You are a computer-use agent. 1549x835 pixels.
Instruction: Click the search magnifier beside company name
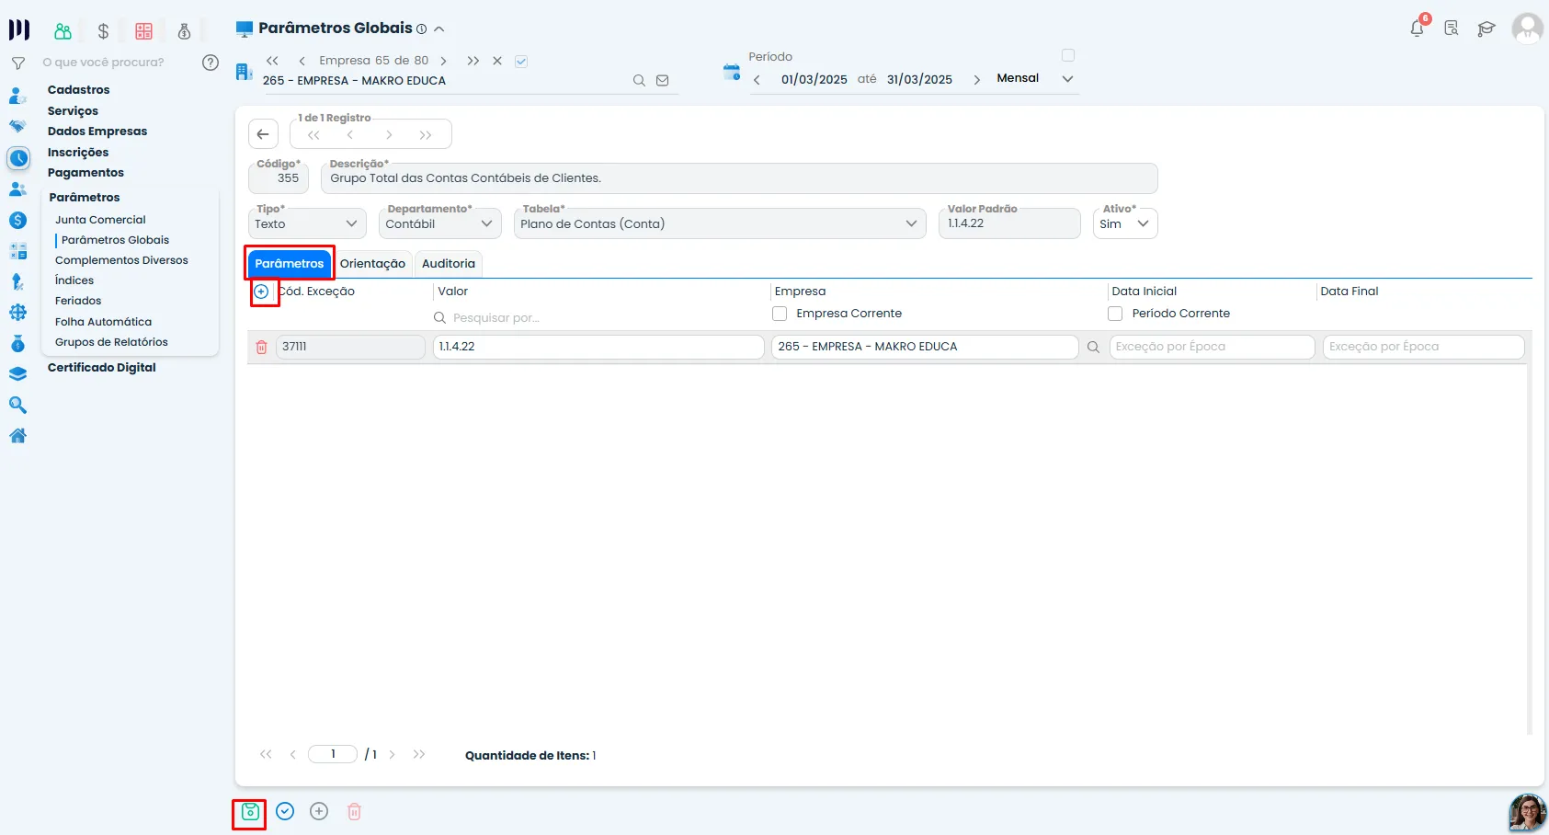click(x=639, y=81)
